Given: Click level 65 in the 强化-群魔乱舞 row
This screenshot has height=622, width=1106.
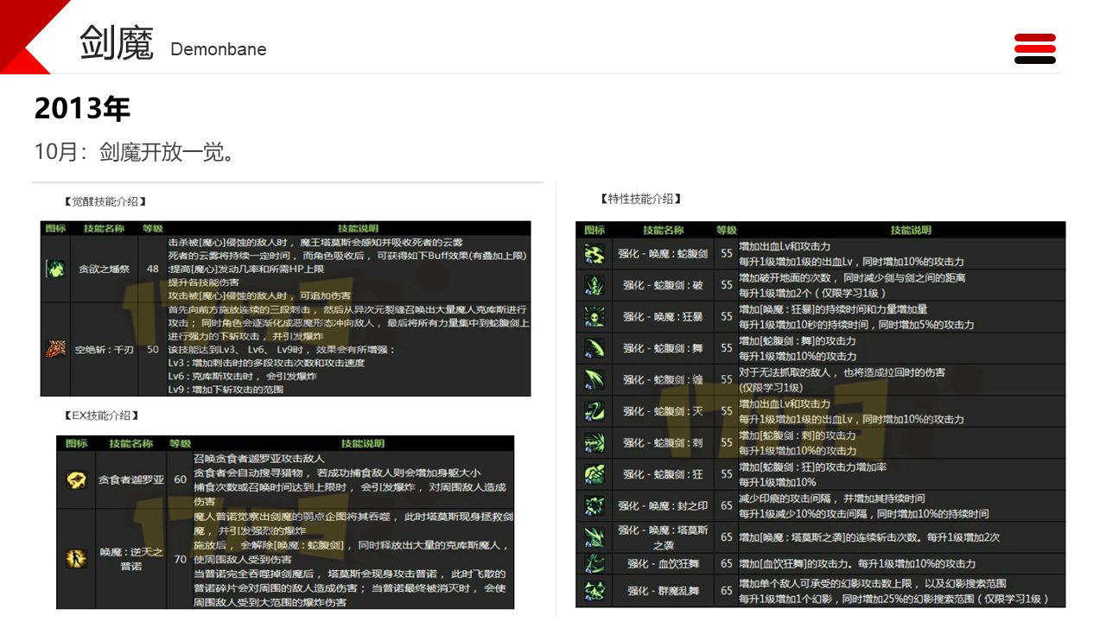Looking at the screenshot, I should point(727,592).
